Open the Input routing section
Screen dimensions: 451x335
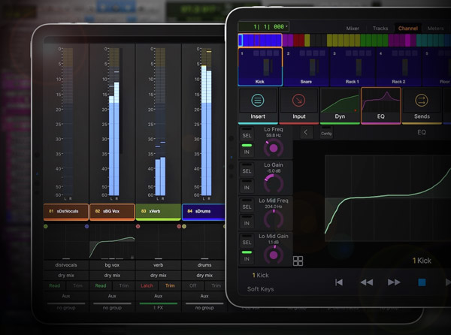298,105
